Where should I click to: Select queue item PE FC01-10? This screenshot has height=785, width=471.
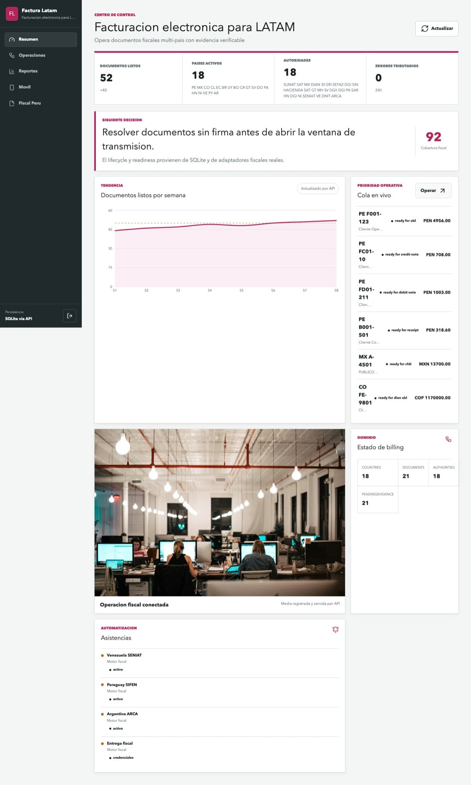pyautogui.click(x=405, y=255)
